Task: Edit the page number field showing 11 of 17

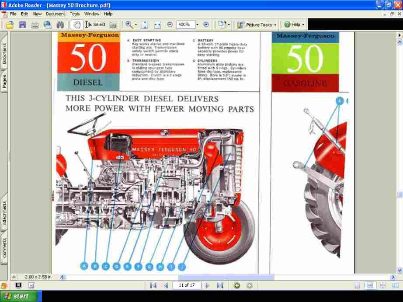Action: click(x=187, y=285)
